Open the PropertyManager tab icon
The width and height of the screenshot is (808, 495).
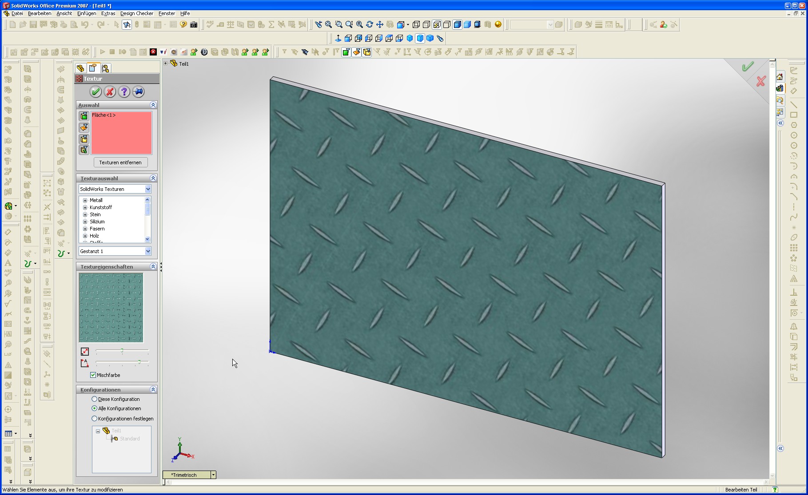click(x=92, y=68)
